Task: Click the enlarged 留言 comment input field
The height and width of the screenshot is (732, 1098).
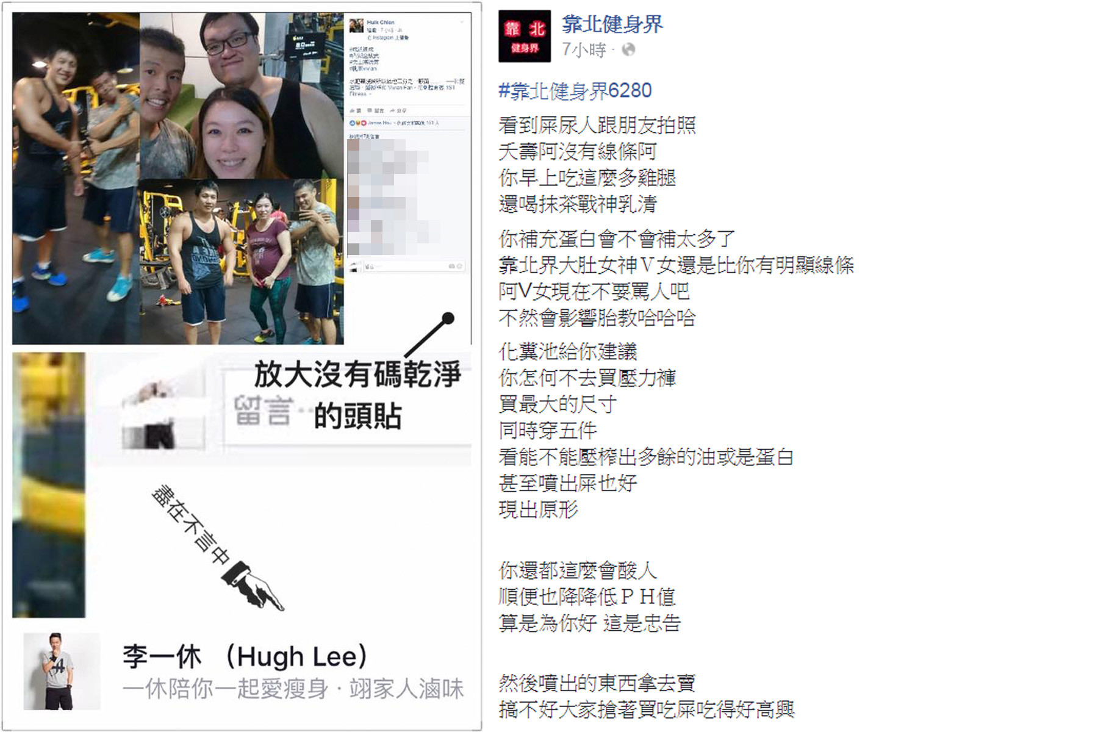Action: [347, 410]
